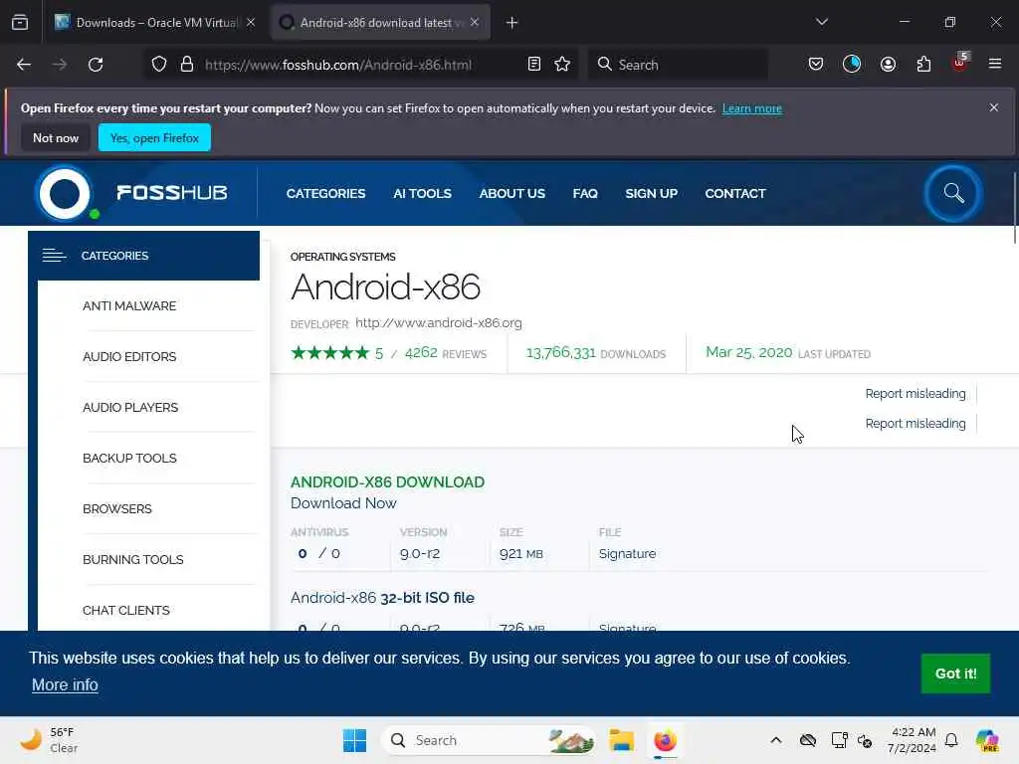Toggle reader view in the address bar
1019x764 pixels.
click(534, 65)
